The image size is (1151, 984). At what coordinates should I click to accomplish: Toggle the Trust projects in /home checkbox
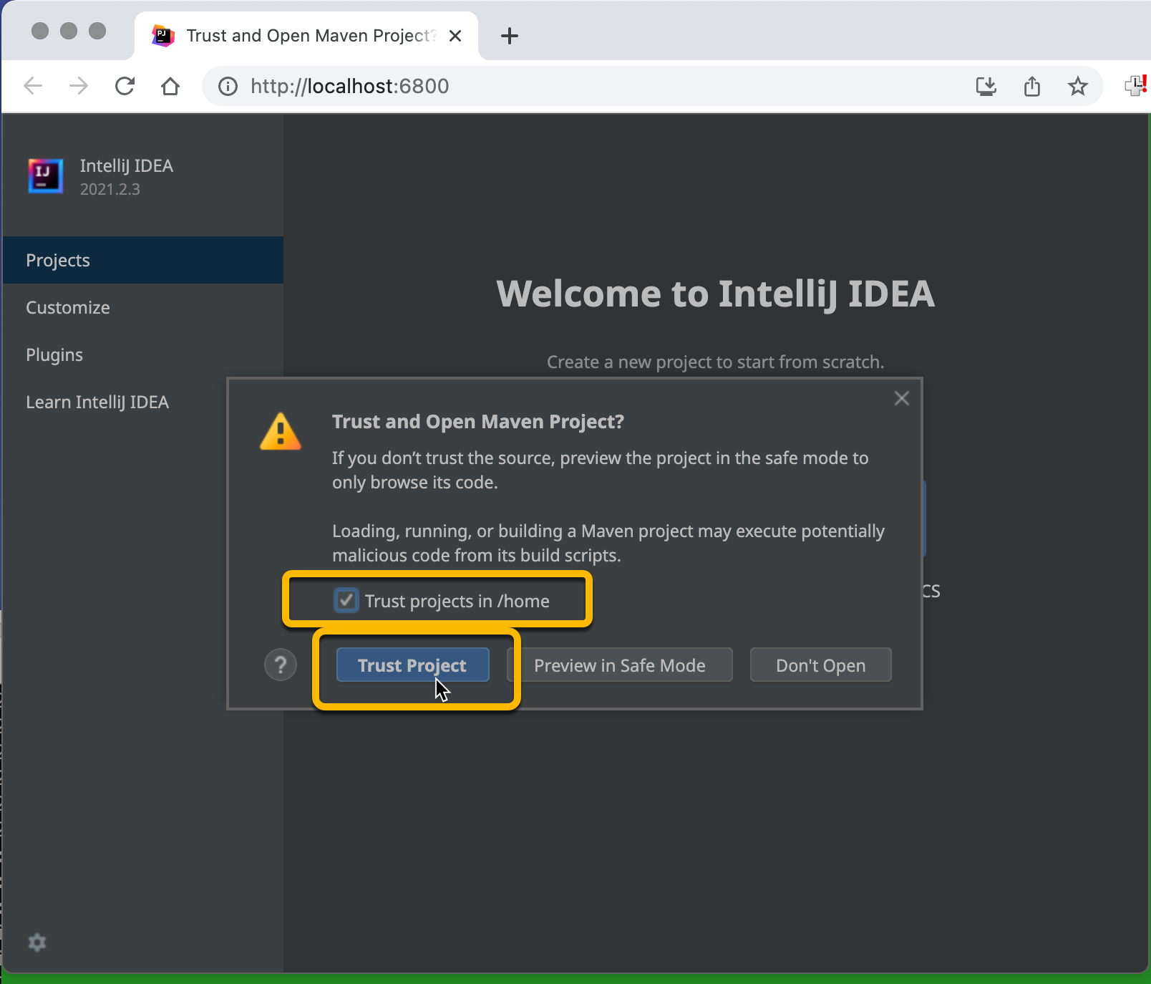(346, 600)
